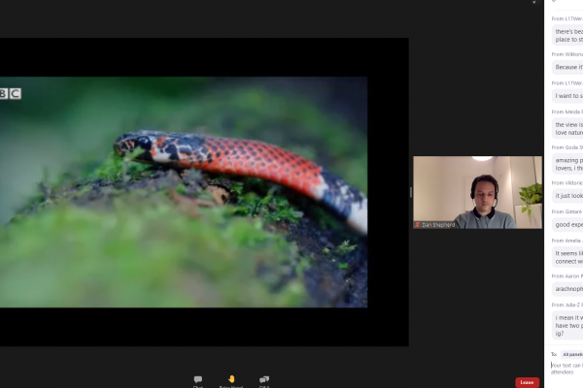The width and height of the screenshot is (583, 388).
Task: Click the chat message starting 'it just look'
Action: pos(567,196)
